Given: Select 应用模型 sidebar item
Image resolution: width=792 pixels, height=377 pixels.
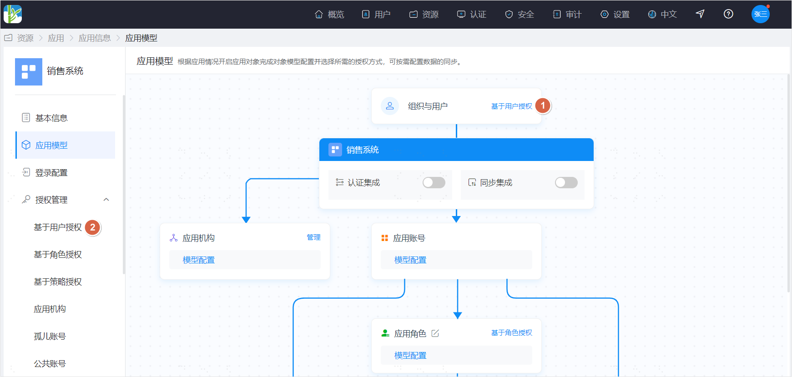Looking at the screenshot, I should tap(66, 145).
